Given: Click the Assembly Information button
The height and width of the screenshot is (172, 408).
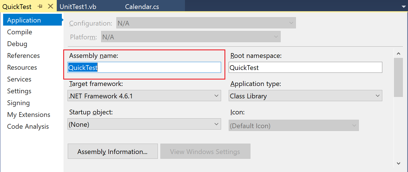Looking at the screenshot, I should point(112,151).
